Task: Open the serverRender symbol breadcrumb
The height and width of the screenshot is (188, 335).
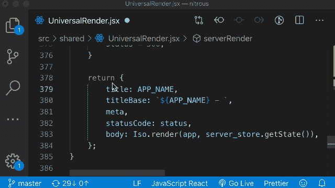Action: coord(228,39)
